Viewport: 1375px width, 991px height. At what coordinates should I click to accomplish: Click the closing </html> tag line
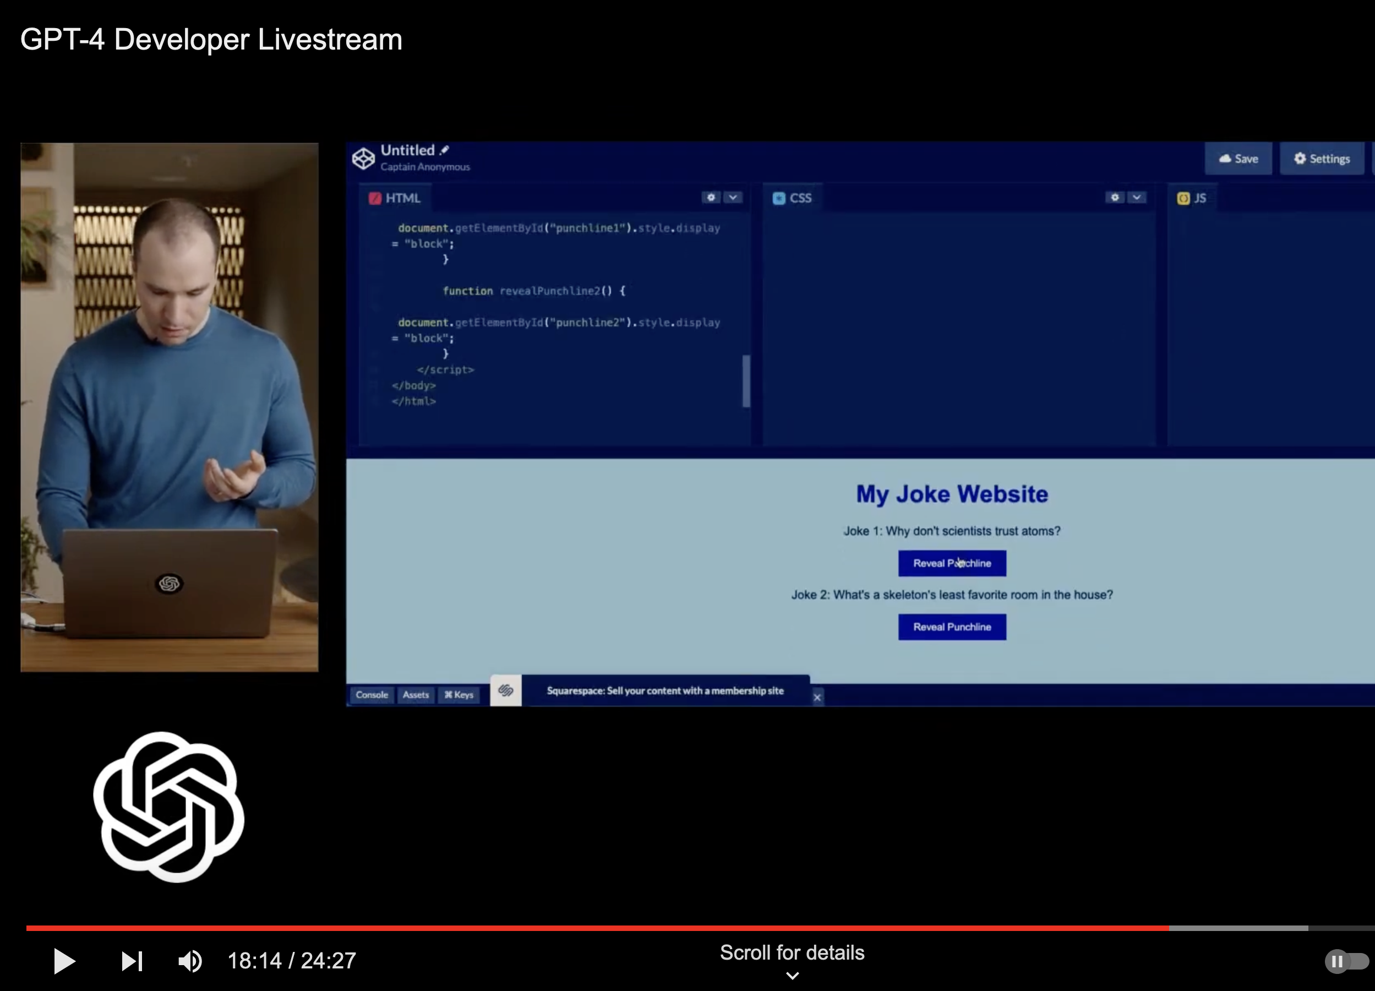tap(413, 401)
